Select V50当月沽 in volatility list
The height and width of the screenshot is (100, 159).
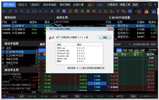19,63
